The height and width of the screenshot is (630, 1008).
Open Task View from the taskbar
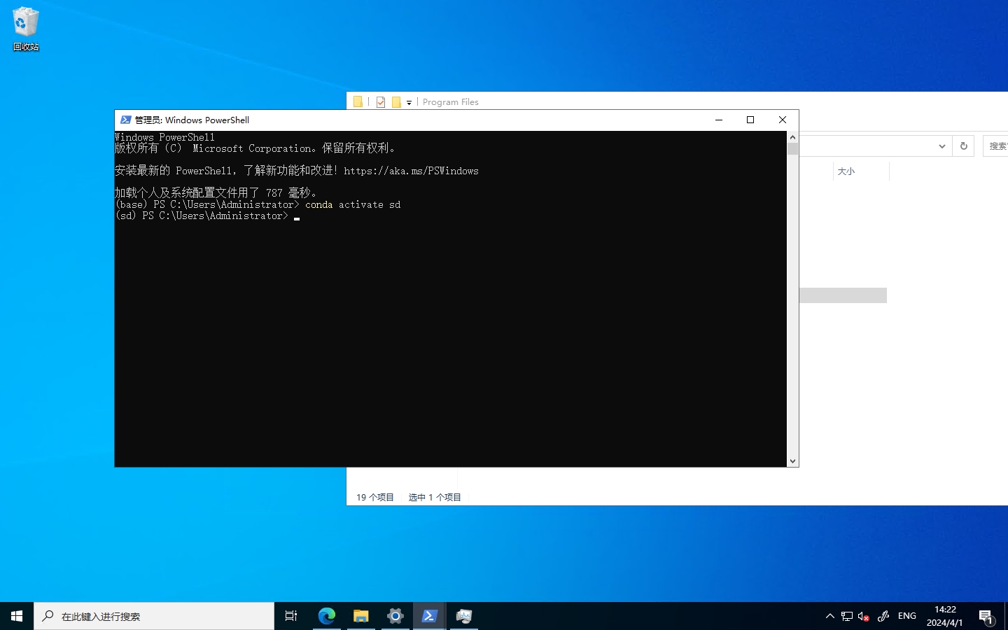(291, 616)
